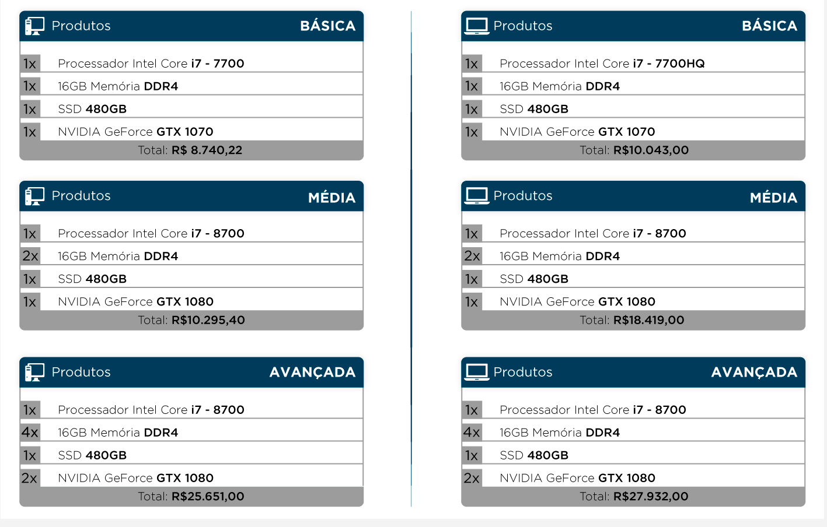Click the laptop icon in the AVANÇADA card
The image size is (827, 527).
[x=477, y=372]
